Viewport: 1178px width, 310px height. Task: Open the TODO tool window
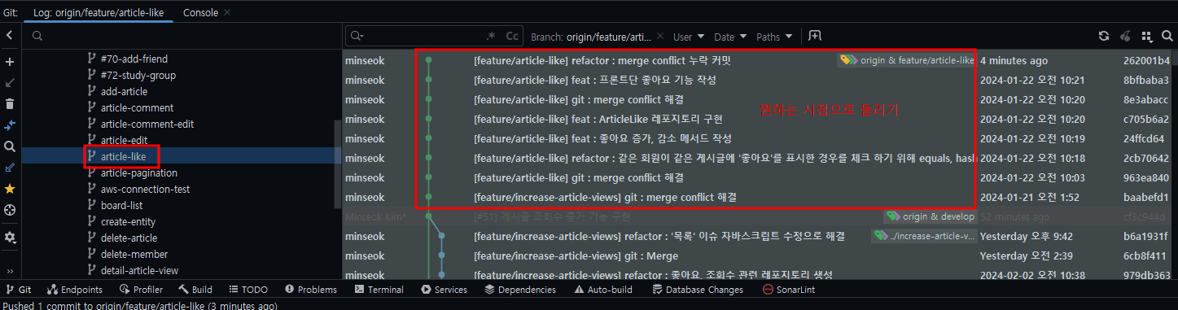pyautogui.click(x=248, y=290)
